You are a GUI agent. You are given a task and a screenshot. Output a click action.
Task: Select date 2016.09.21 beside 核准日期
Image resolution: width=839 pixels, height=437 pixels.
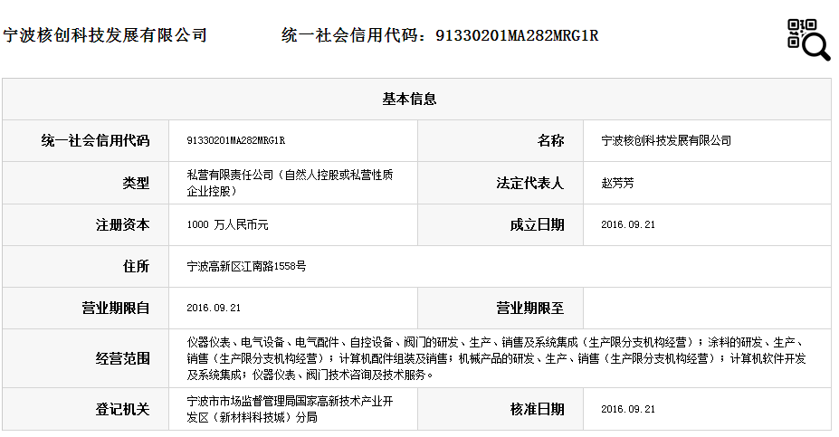[x=628, y=409]
